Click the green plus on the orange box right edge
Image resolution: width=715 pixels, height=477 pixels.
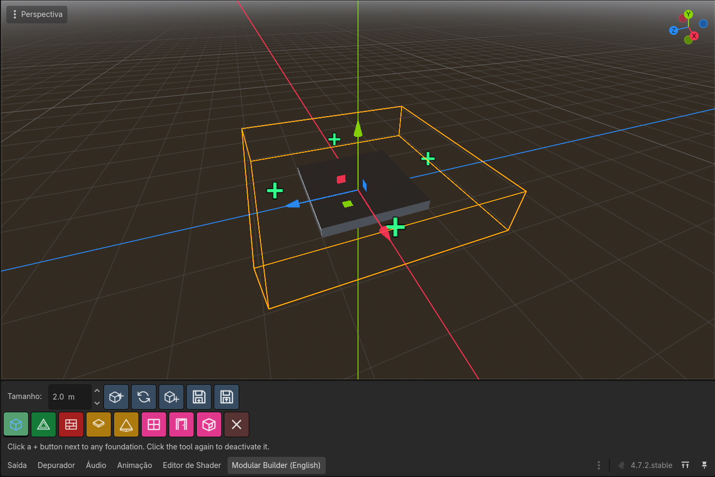(428, 158)
